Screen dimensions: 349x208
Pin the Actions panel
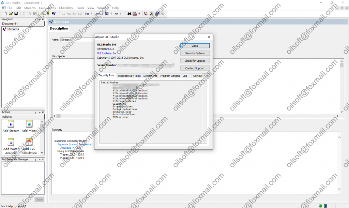[36, 112]
